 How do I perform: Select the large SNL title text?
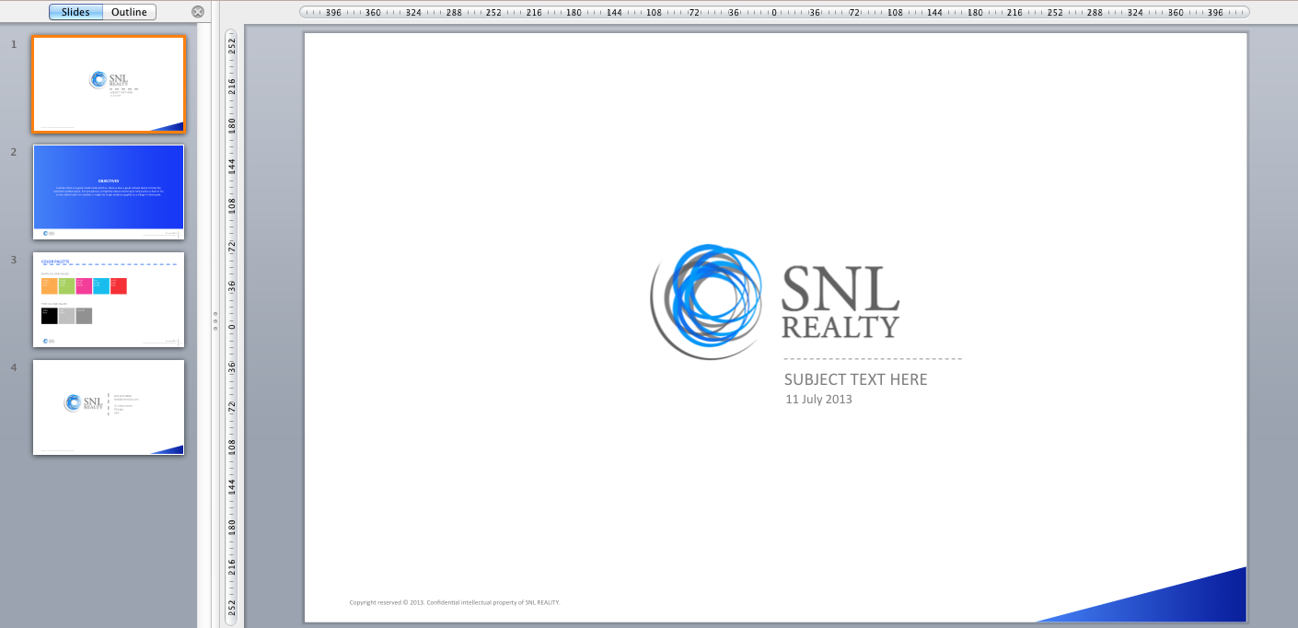coord(840,289)
